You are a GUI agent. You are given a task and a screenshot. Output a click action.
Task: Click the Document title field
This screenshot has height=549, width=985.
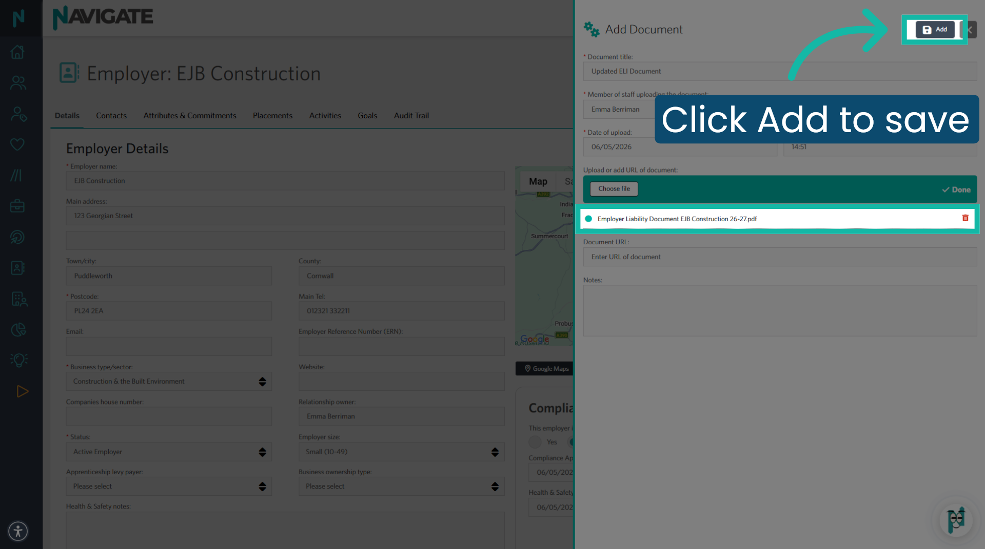(780, 71)
